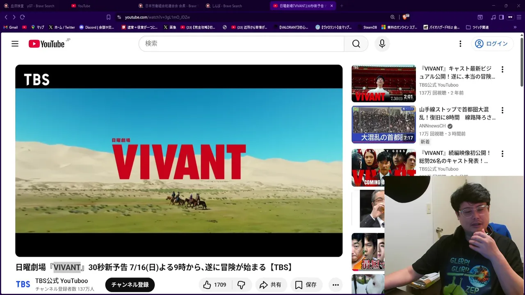Image resolution: width=525 pixels, height=295 pixels.
Task: Open the YouTube hamburger guide menu
Action: coord(15,44)
